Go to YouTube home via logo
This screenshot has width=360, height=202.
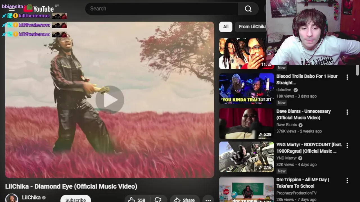(x=39, y=9)
